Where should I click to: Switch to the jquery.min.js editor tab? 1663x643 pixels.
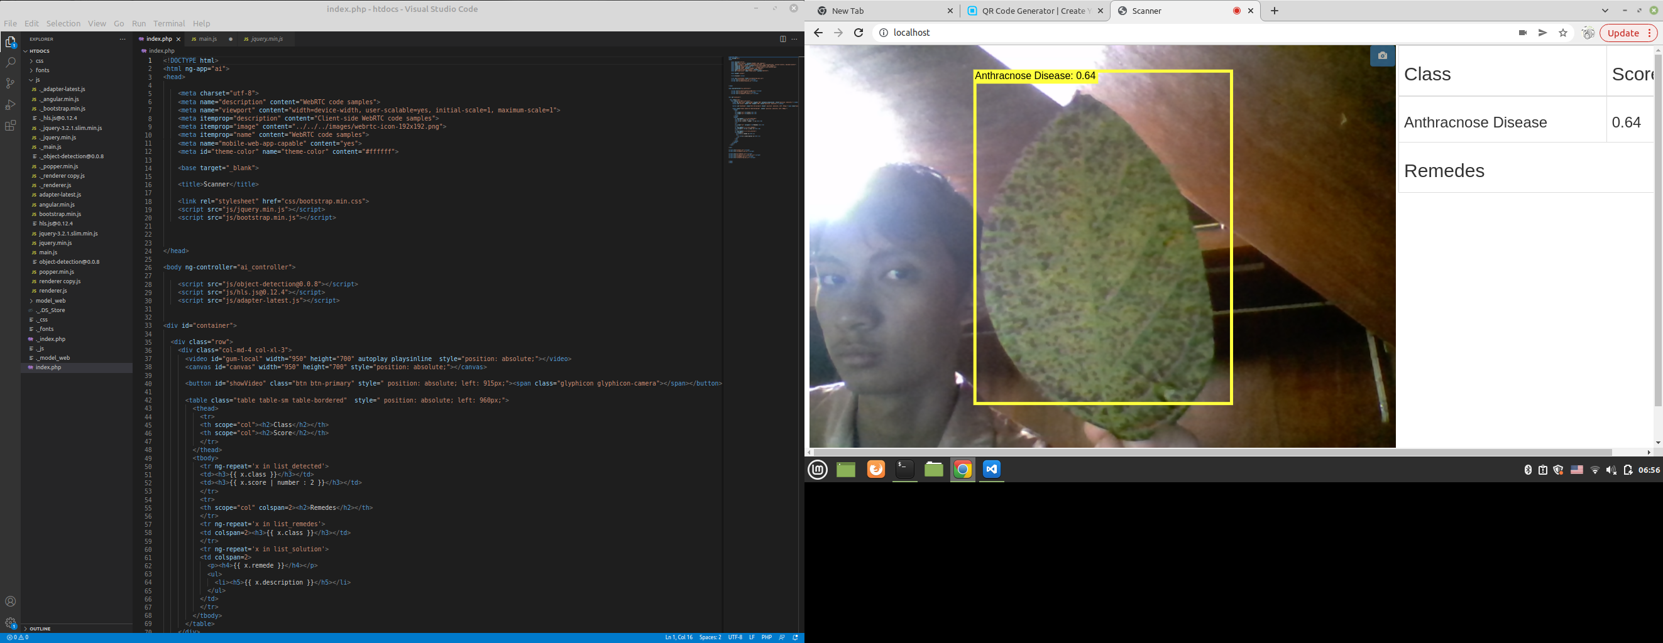coord(266,40)
